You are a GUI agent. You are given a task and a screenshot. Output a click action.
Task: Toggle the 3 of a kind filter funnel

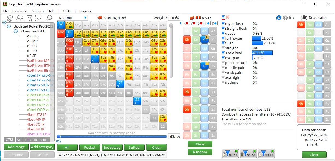click(x=223, y=53)
